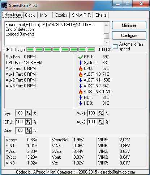The height and width of the screenshot is (175, 150).
Task: Click the 100,0% CPU usage value
Action: tap(104, 50)
